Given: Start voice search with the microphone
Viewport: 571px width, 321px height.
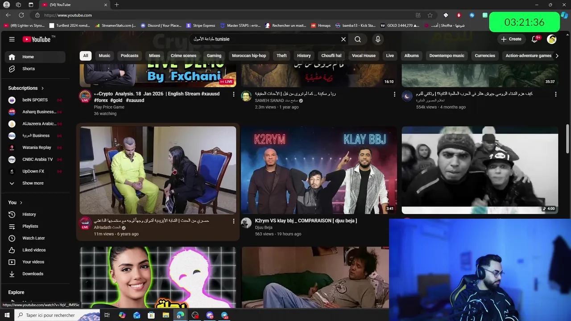Looking at the screenshot, I should [x=378, y=39].
